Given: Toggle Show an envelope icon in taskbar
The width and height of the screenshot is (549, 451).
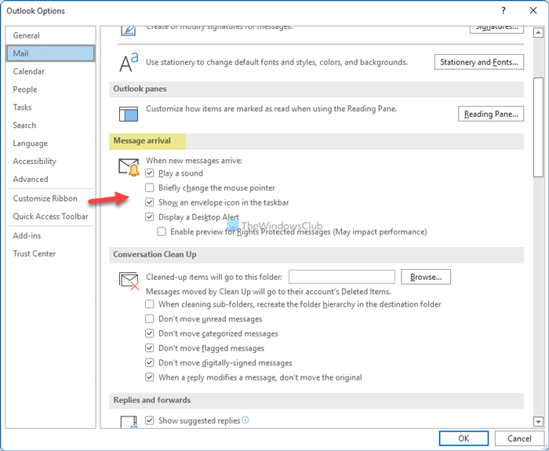Looking at the screenshot, I should 150,202.
